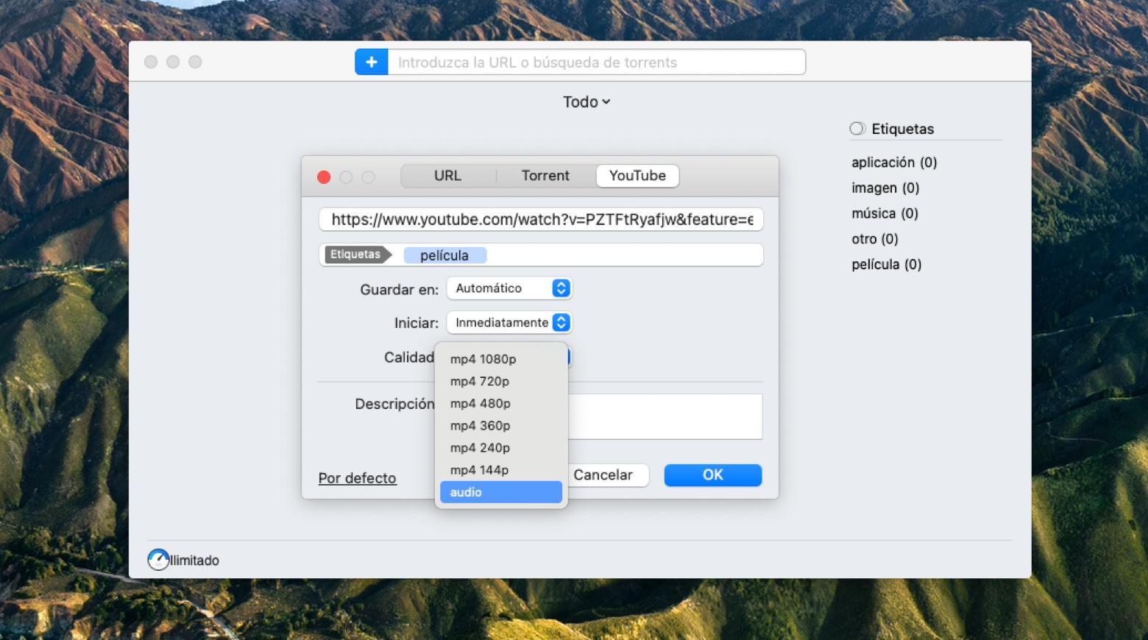Select the otro (0) tag

coord(875,239)
